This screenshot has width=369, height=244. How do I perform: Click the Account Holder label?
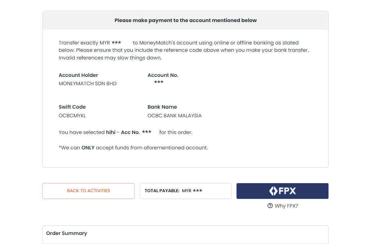point(78,75)
